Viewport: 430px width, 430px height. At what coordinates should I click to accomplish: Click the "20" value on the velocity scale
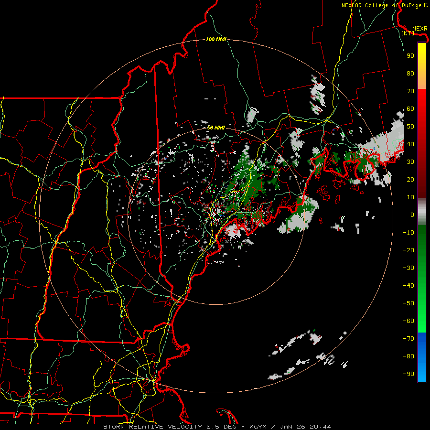tap(410, 180)
